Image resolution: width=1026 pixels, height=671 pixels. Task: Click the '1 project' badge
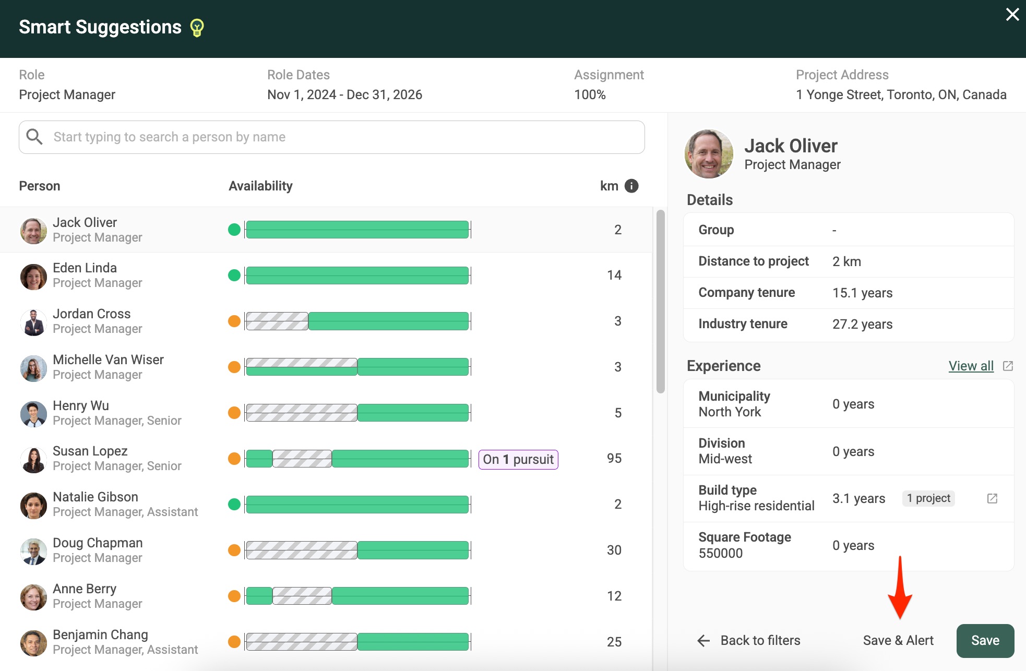(x=928, y=498)
